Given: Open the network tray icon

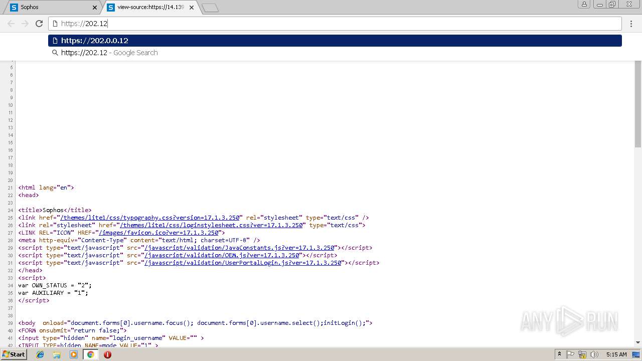Looking at the screenshot, I should 582,354.
